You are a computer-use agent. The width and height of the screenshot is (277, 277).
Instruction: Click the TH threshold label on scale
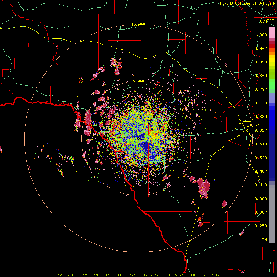pos(264,240)
